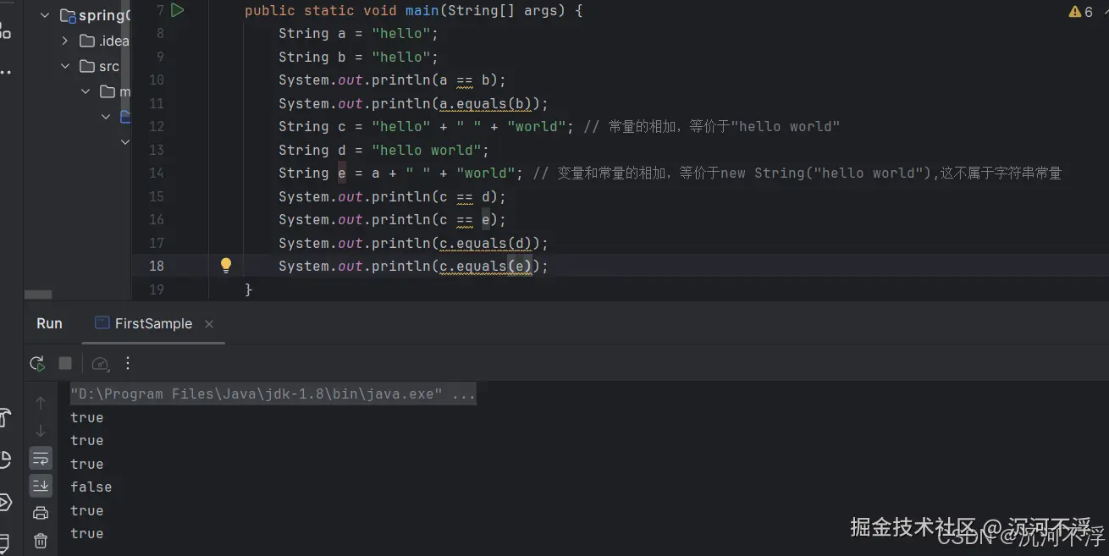The image size is (1109, 556).
Task: Click the "hello world" literal on line 13
Action: click(x=427, y=150)
